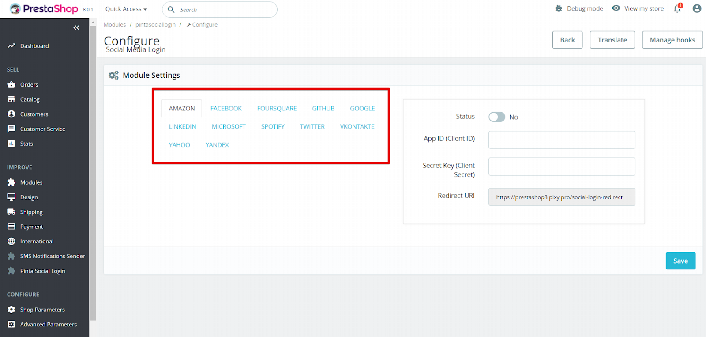Viewport: 706px width, 337px height.
Task: Click the Catalog store icon
Action: 11,99
